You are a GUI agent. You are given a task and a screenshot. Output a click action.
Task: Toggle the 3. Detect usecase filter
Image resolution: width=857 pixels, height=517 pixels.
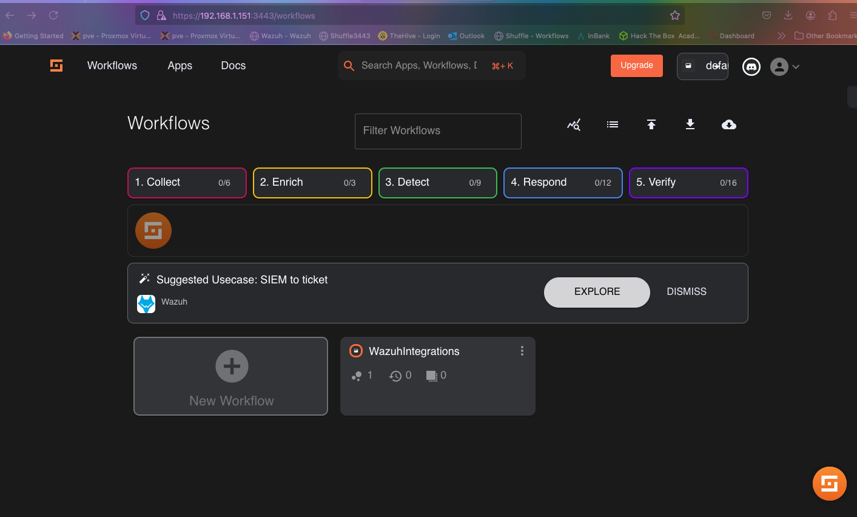click(x=437, y=183)
